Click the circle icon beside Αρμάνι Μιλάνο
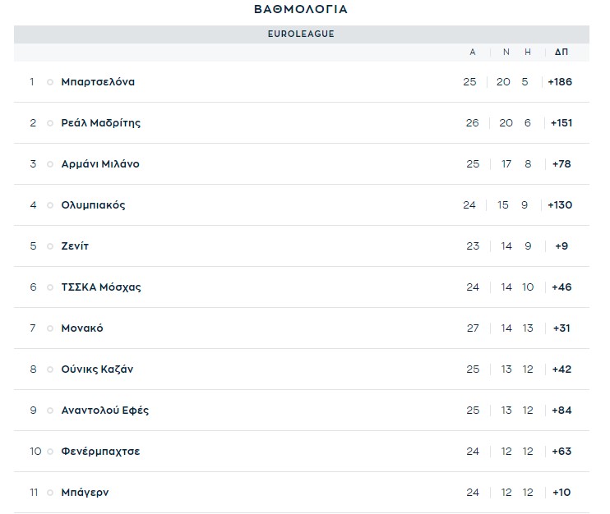 (50, 164)
